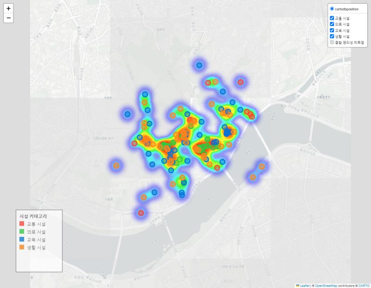Zoom in with the plus button

click(8, 8)
